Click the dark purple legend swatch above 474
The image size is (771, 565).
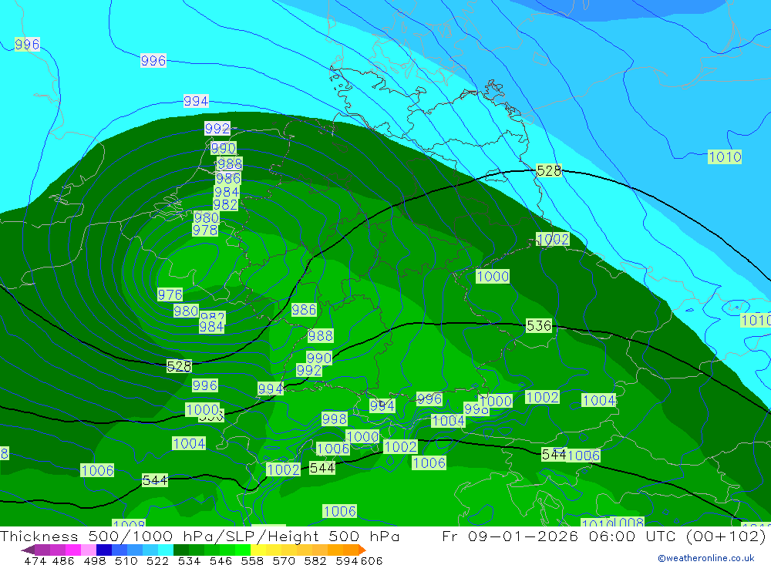pos(42,550)
